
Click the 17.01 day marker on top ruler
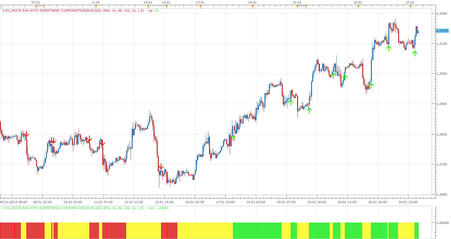click(x=200, y=2)
